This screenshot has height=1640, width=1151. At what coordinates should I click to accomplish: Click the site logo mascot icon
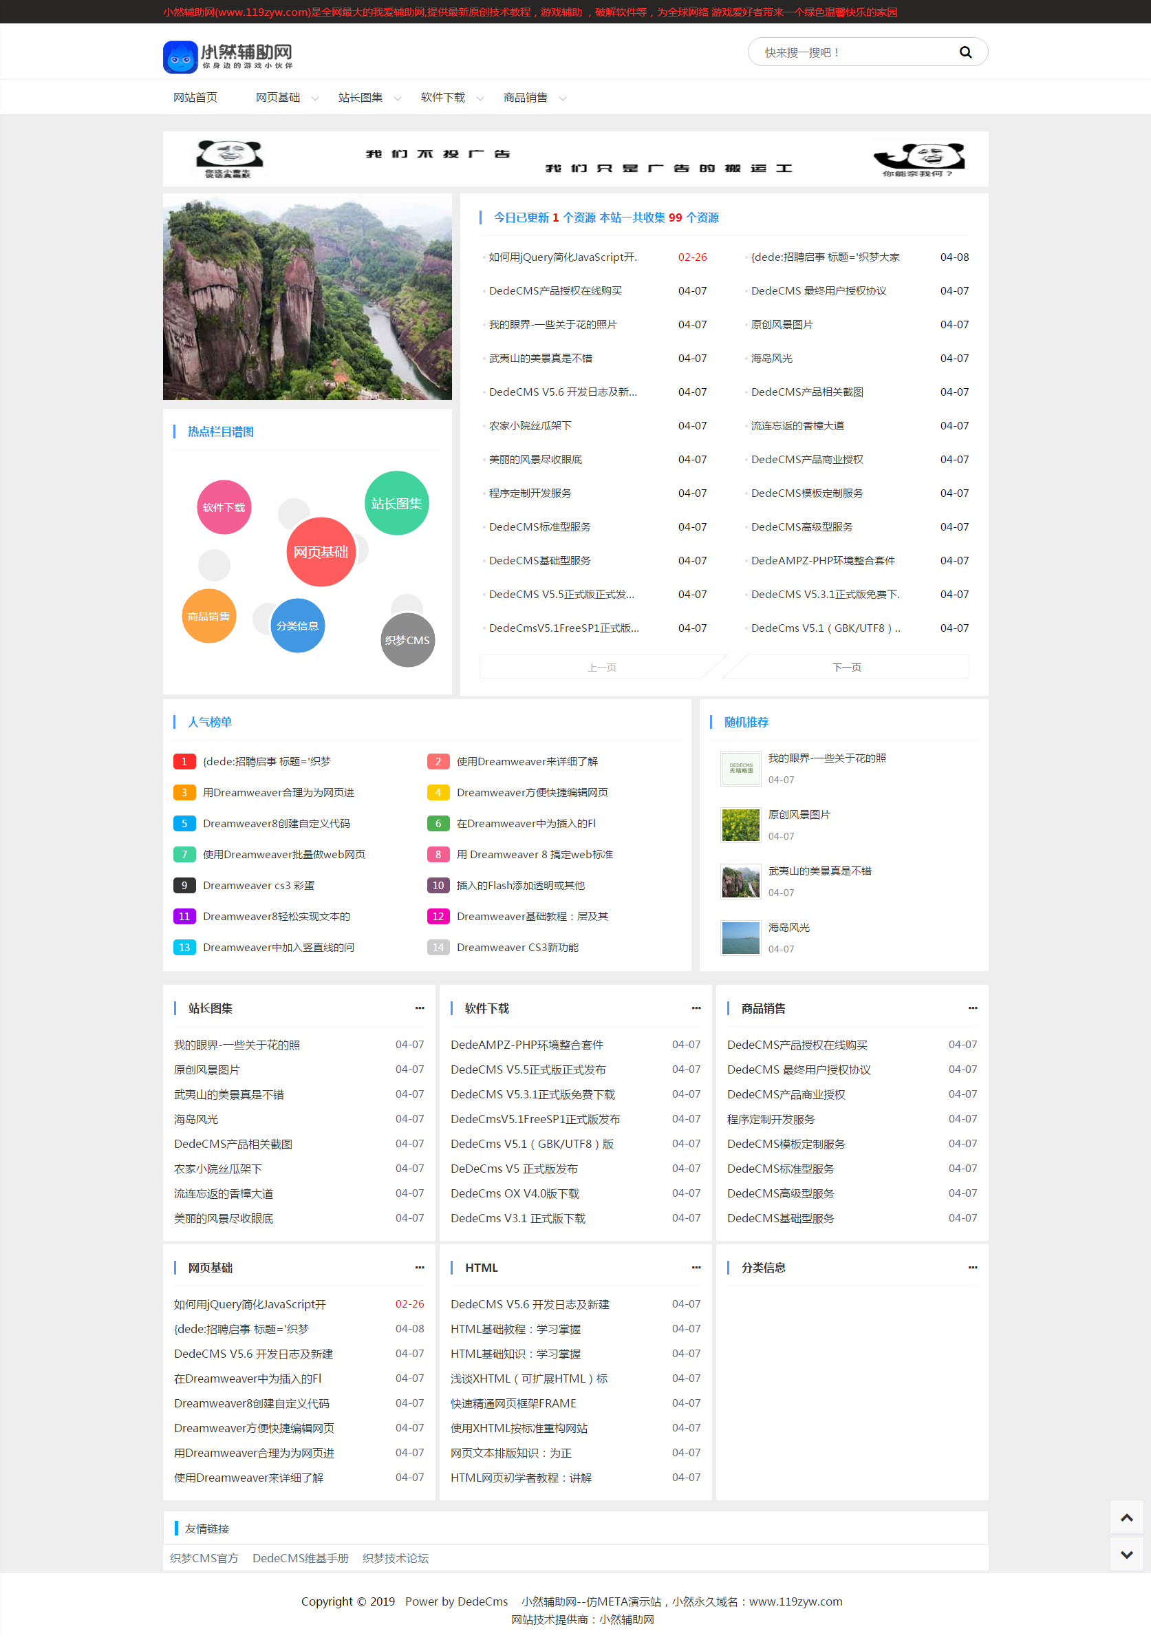pos(180,56)
